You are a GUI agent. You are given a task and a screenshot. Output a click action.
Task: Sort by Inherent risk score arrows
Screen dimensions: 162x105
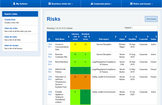[x=79, y=37]
